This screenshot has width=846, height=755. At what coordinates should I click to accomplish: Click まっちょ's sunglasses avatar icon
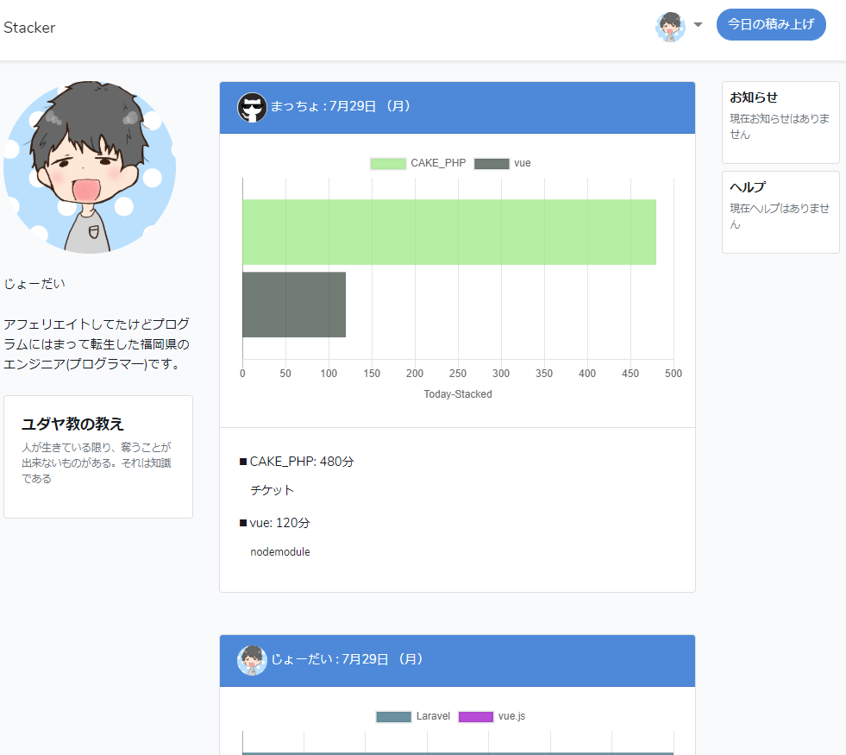tap(252, 107)
